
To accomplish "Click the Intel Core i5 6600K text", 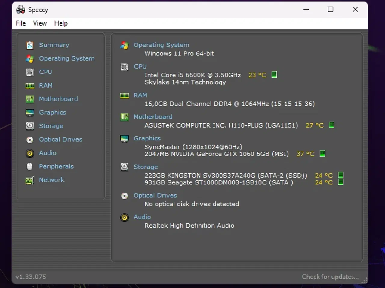I will (x=193, y=75).
